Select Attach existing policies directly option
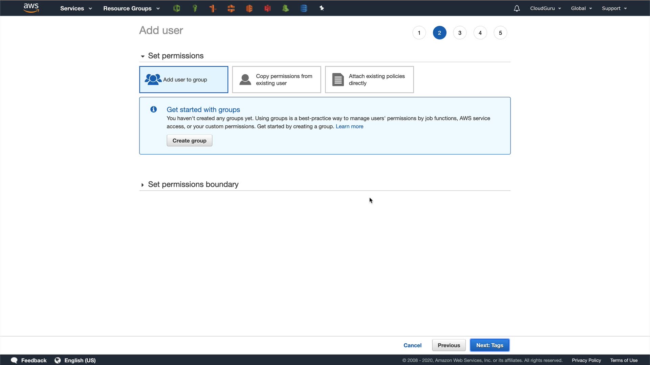Screen dimensions: 650x365 click(x=369, y=79)
